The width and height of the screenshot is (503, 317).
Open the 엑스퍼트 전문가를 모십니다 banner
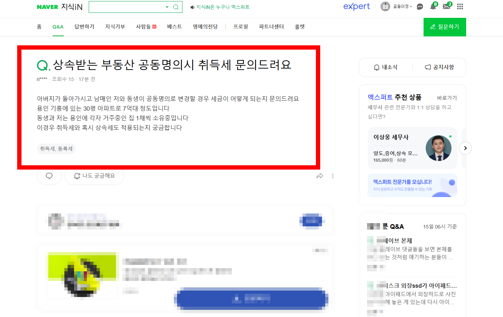pyautogui.click(x=412, y=185)
